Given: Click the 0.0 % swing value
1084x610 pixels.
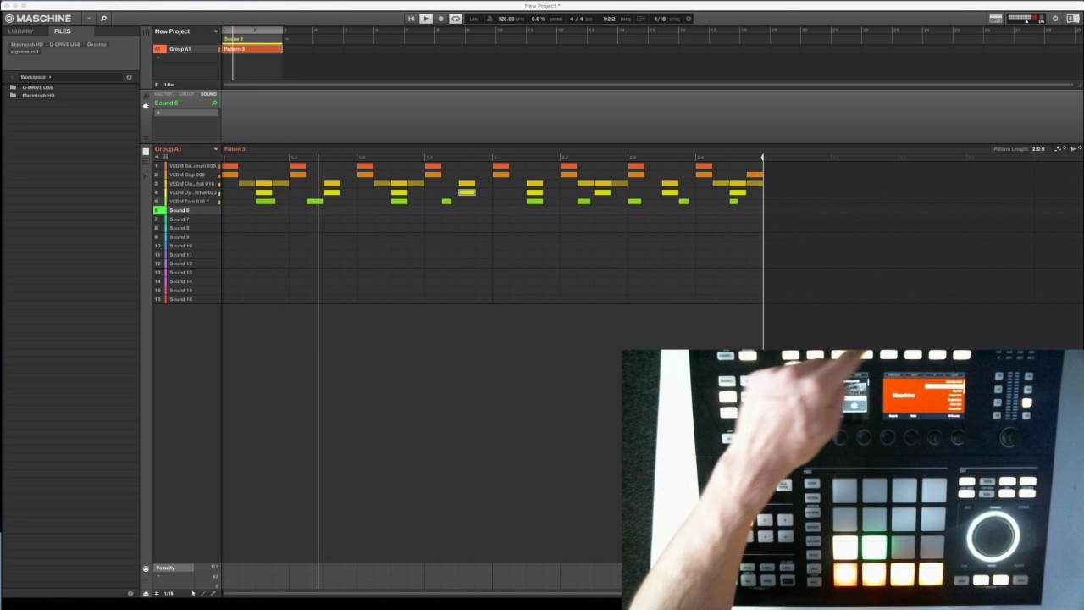Looking at the screenshot, I should (x=538, y=19).
